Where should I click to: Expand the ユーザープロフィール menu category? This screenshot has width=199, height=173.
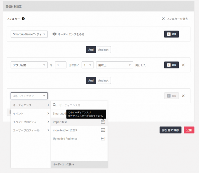pos(31,130)
